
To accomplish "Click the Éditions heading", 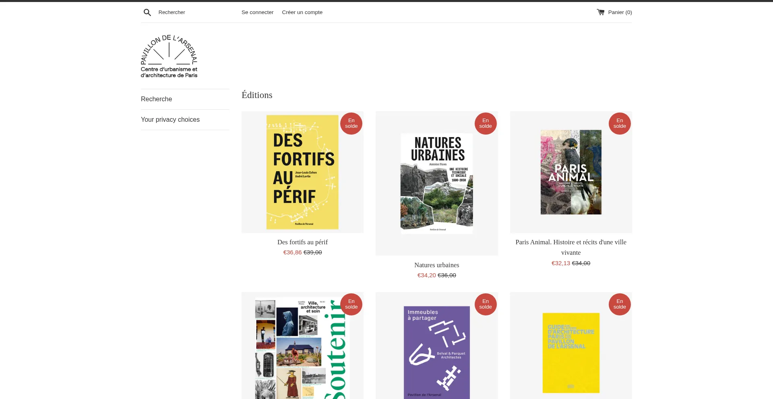I will [x=257, y=95].
